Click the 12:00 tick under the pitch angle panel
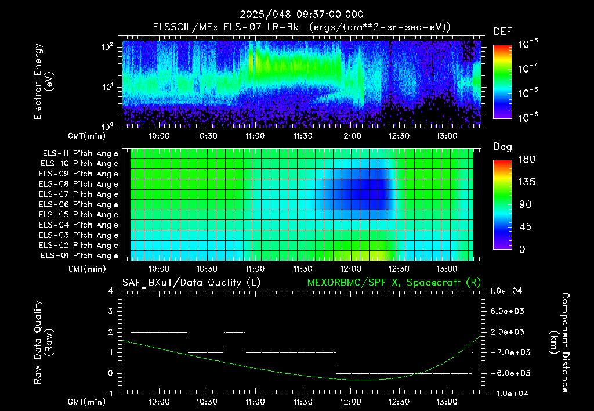594x411 pixels. coord(351,269)
